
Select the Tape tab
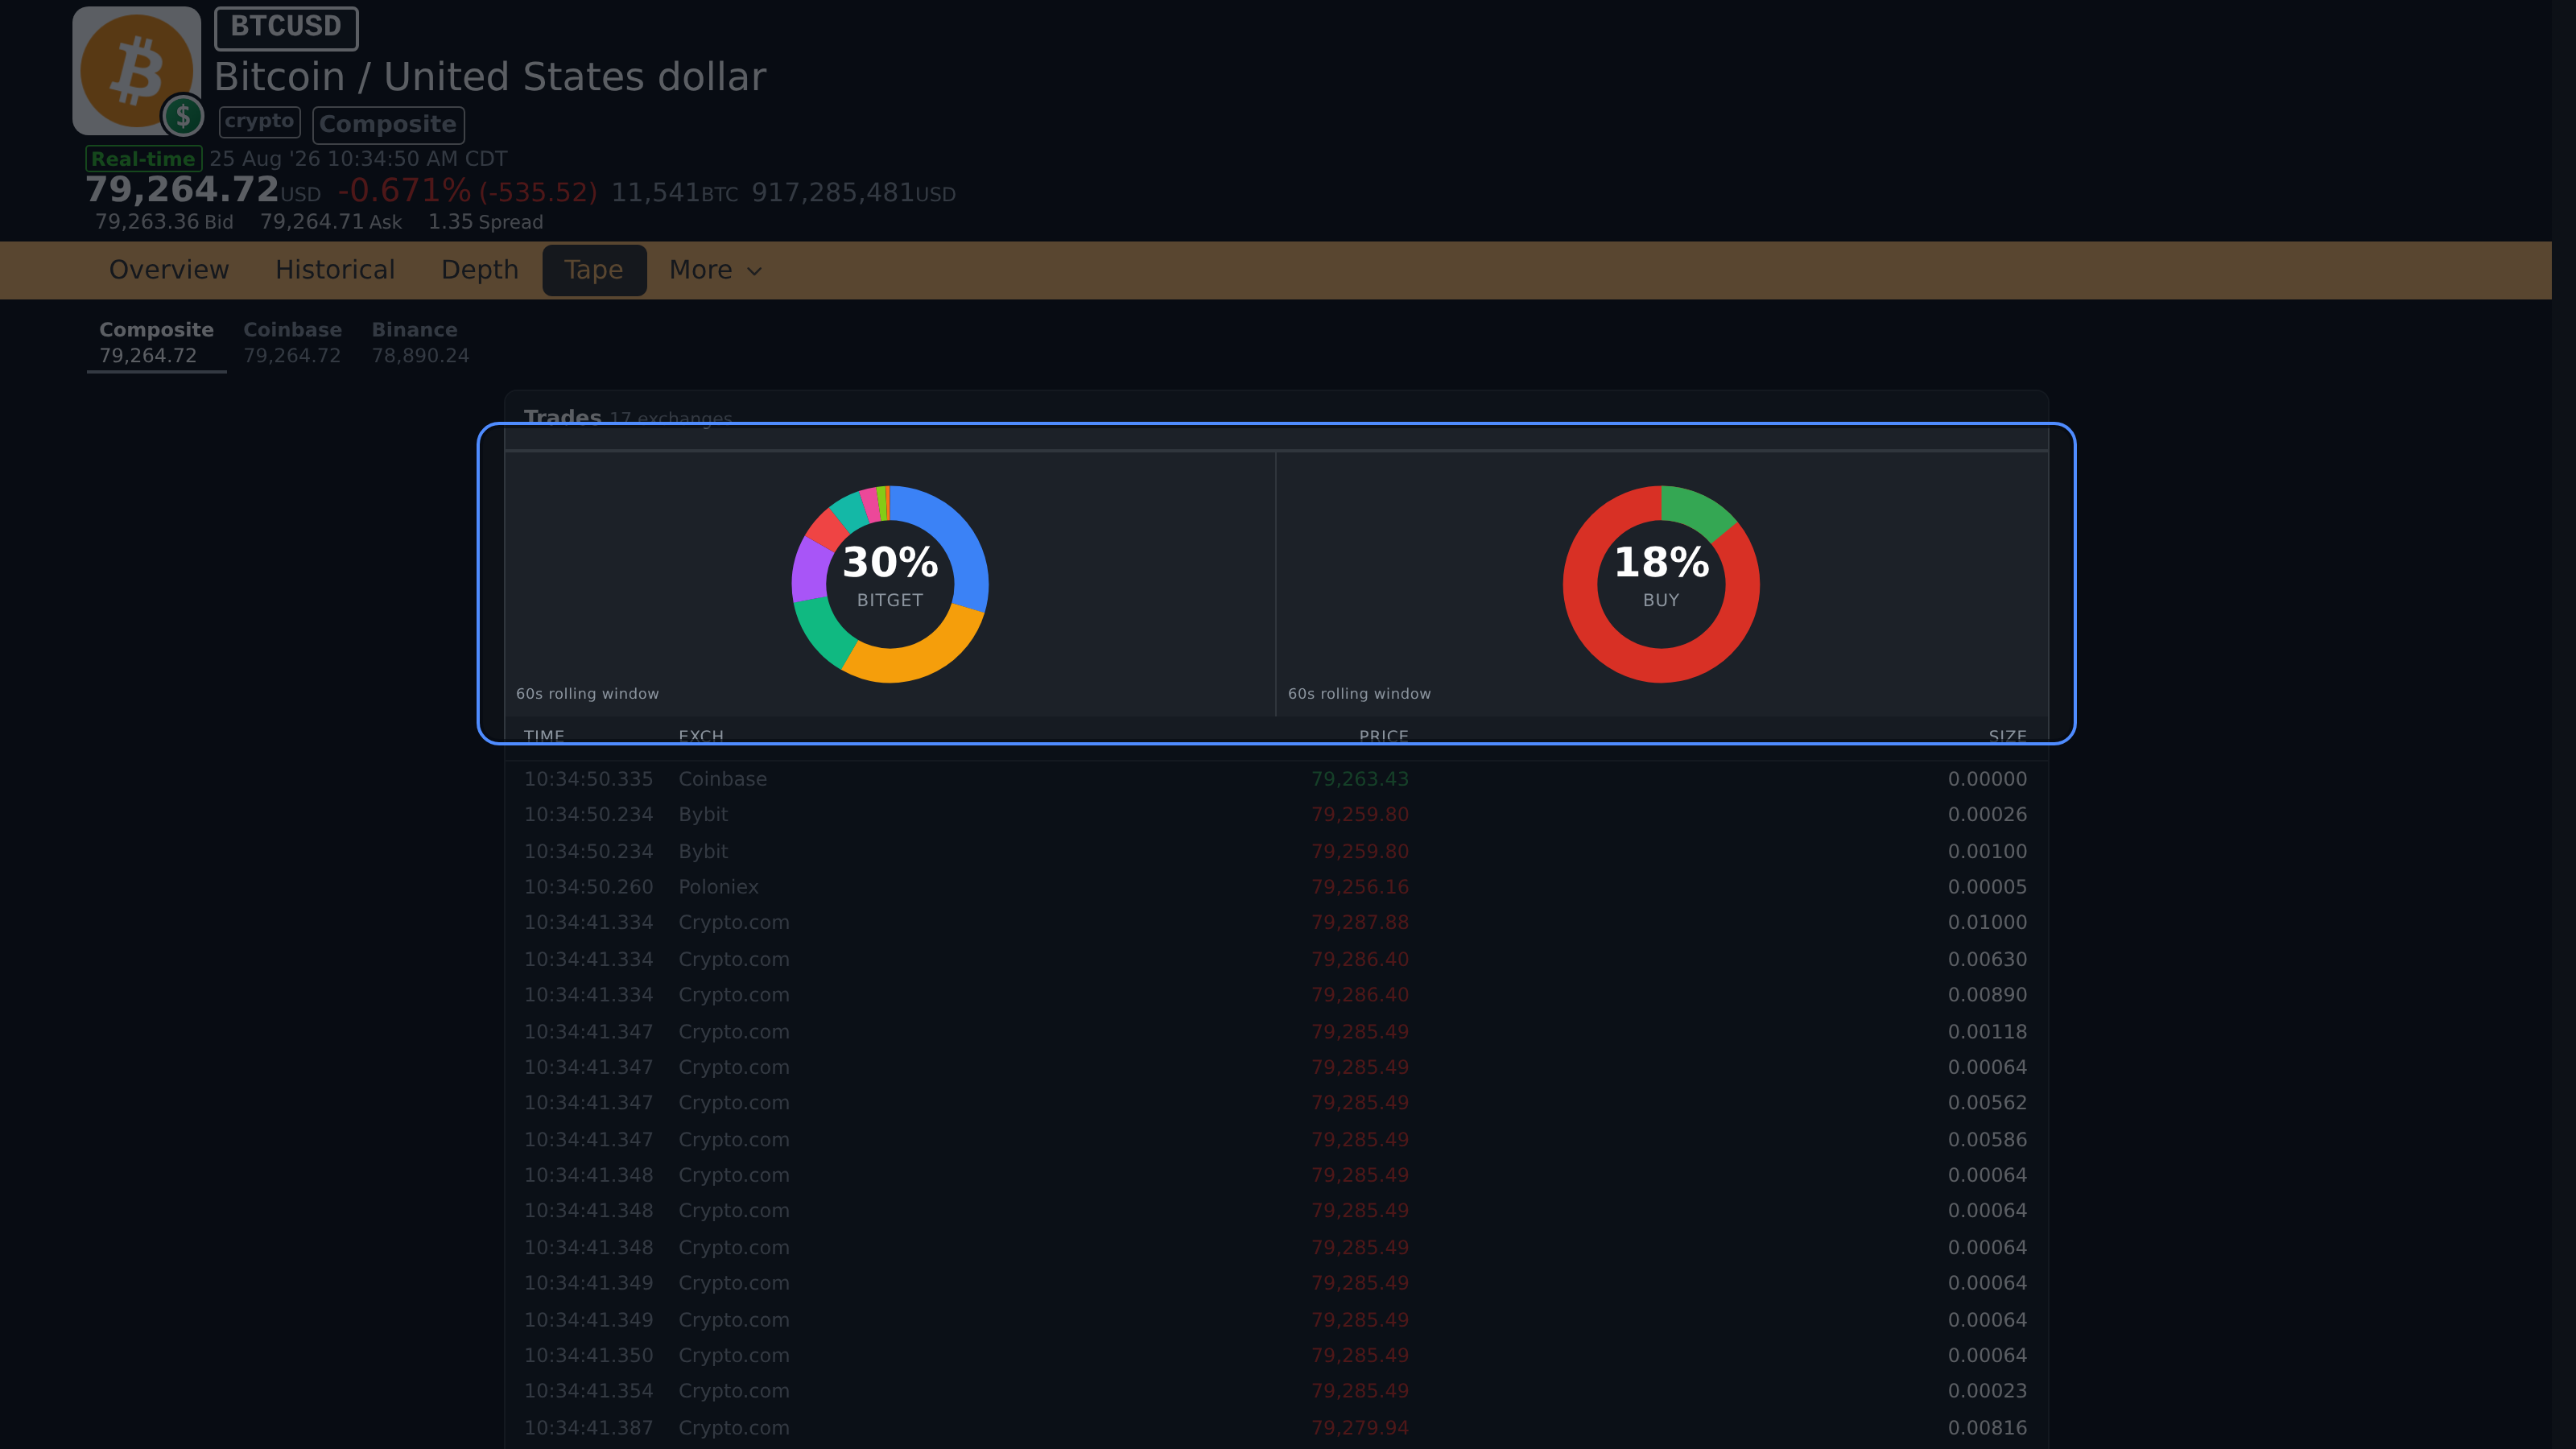point(594,270)
